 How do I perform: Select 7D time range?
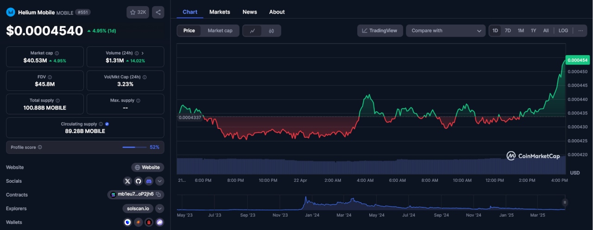pos(508,31)
